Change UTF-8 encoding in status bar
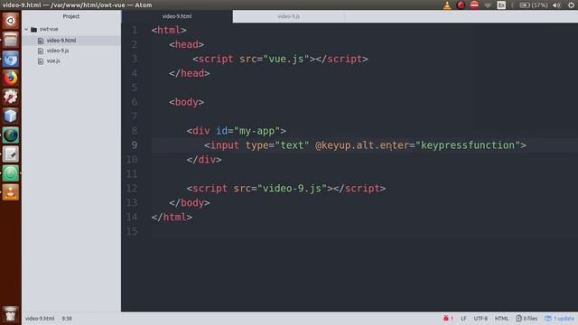 (x=480, y=319)
